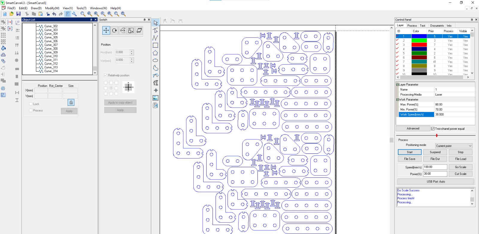479x234 pixels.
Task: Collapse the Work Parameter section
Action: (x=398, y=99)
